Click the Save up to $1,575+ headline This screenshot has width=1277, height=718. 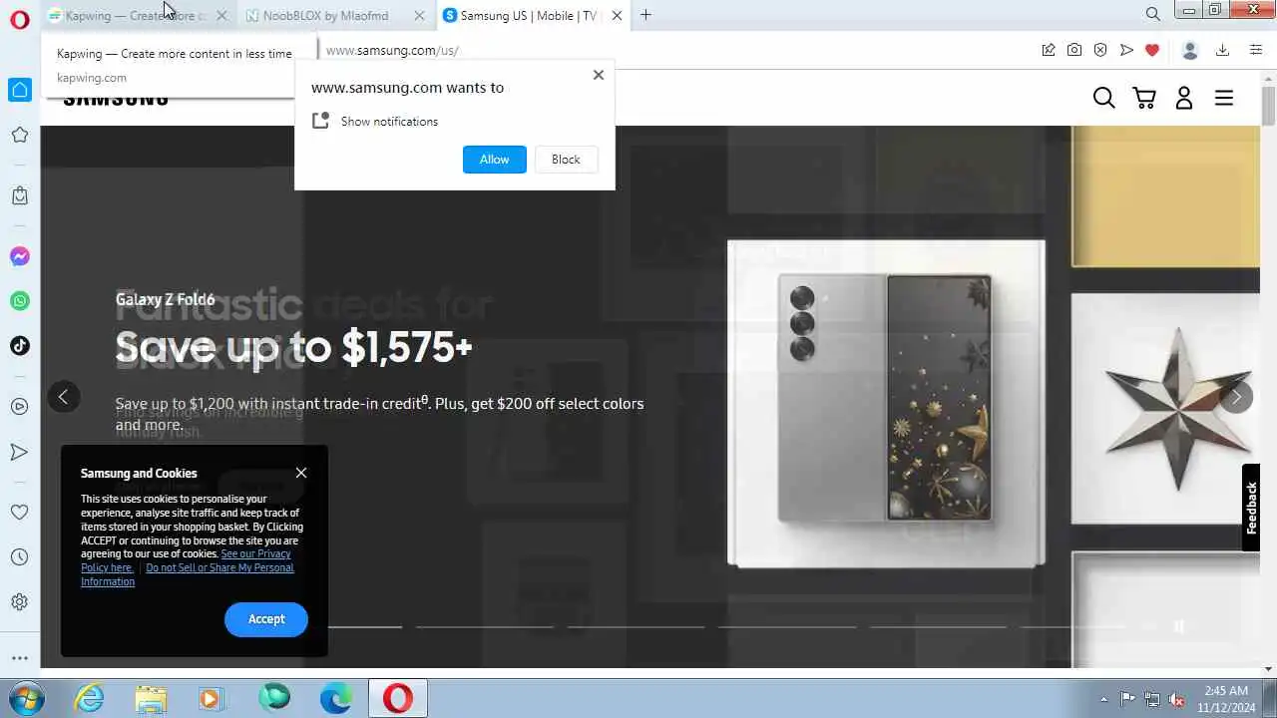[x=293, y=347]
